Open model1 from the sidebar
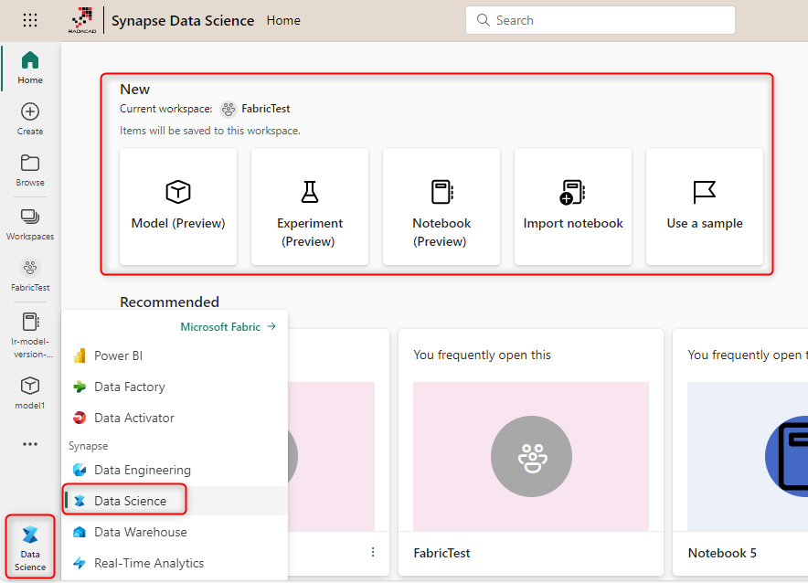The height and width of the screenshot is (583, 808). pyautogui.click(x=29, y=391)
